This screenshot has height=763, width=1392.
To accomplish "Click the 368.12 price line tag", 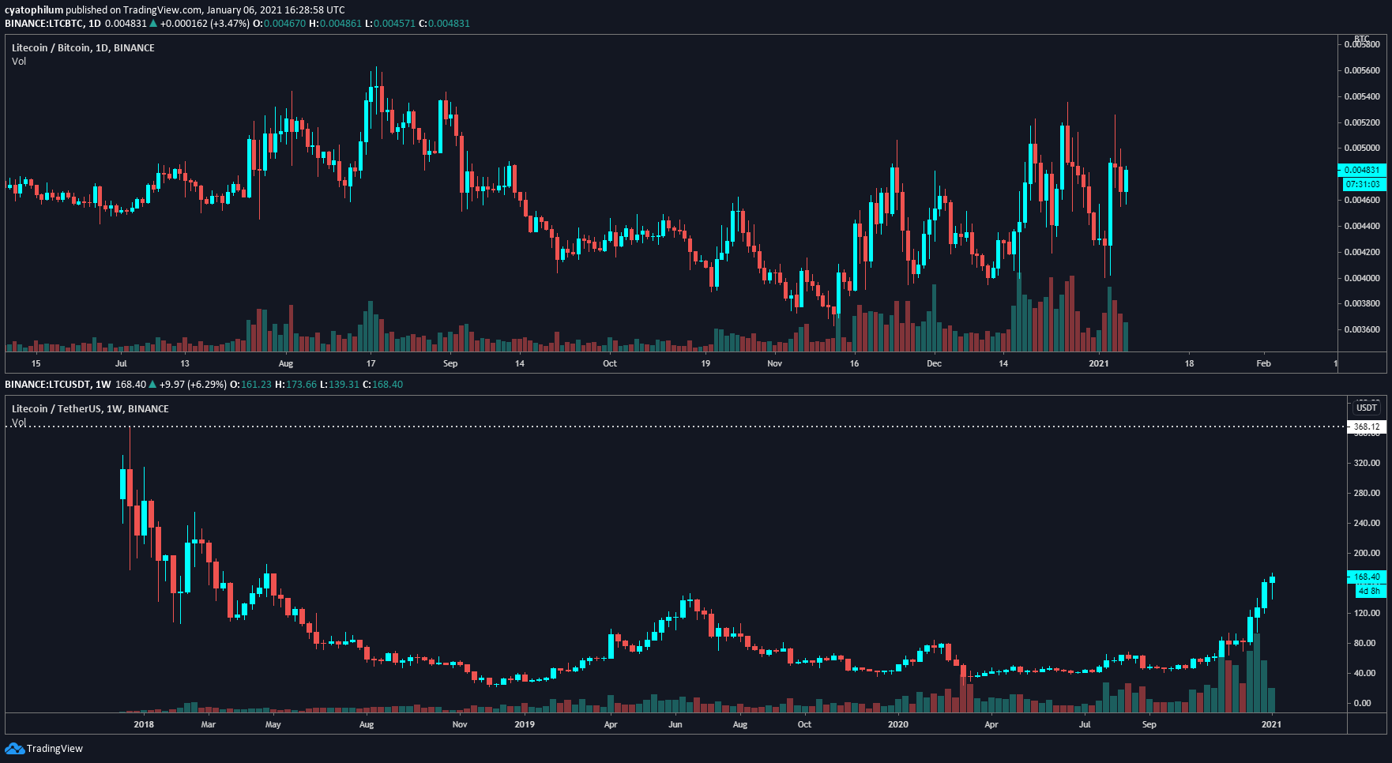I will (x=1366, y=427).
